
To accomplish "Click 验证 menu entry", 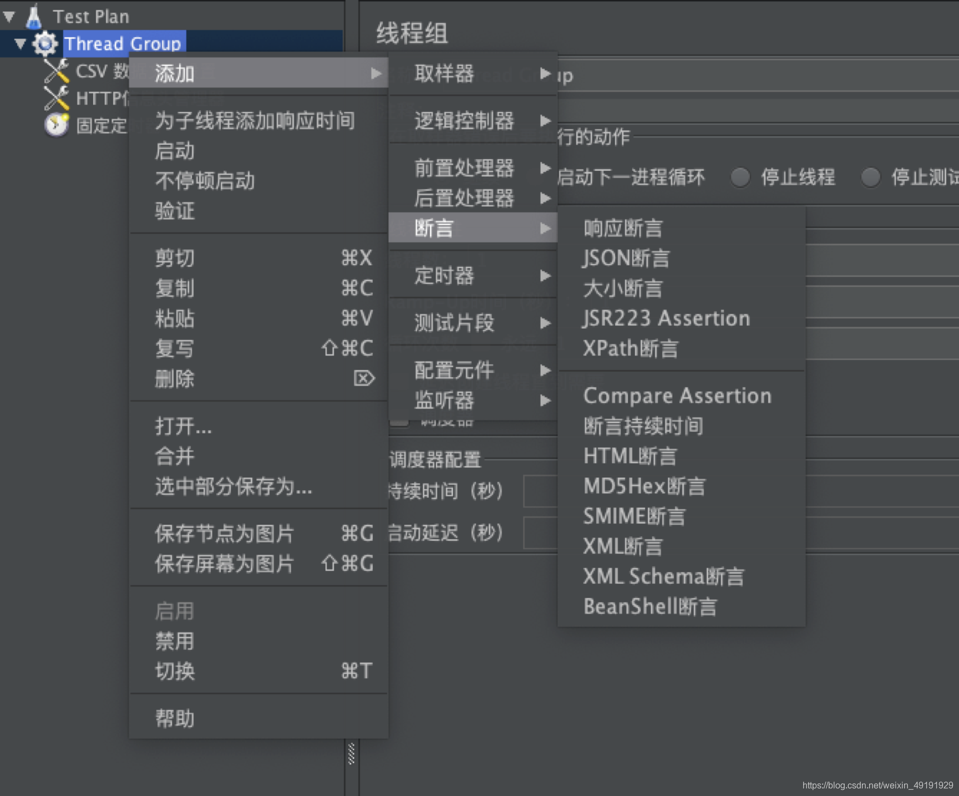I will (258, 211).
